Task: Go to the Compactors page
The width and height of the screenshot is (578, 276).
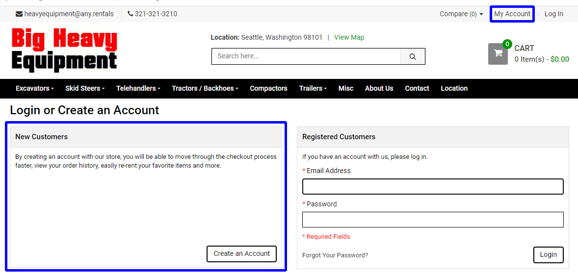Action: pos(268,88)
